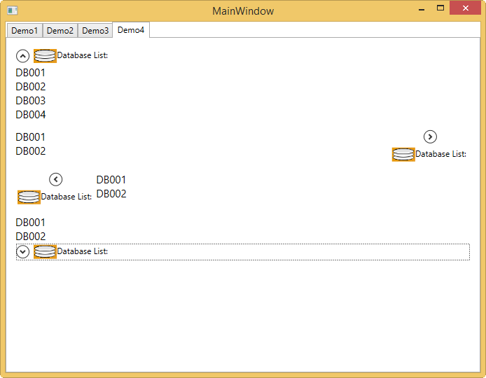This screenshot has width=486, height=378.
Task: Close the MainWindow window
Action: 466,8
